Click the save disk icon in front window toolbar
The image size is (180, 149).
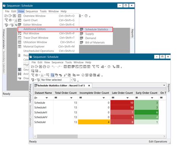pos(40,67)
